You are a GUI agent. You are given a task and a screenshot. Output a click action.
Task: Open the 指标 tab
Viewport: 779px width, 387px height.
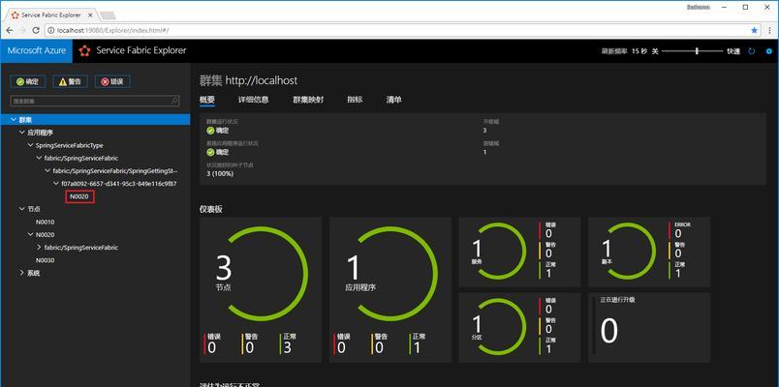[x=355, y=100]
